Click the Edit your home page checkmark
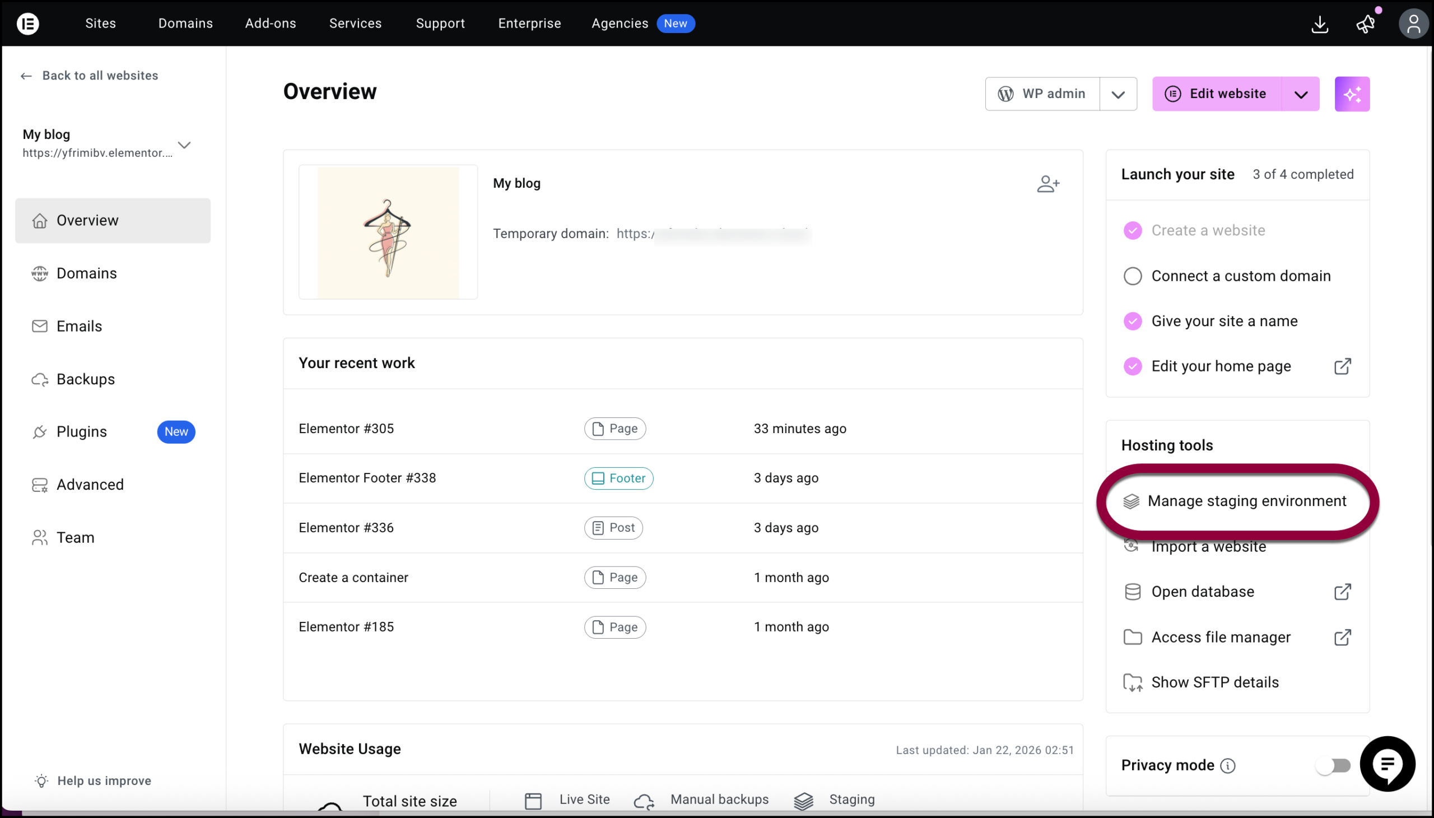This screenshot has height=818, width=1434. (x=1133, y=366)
